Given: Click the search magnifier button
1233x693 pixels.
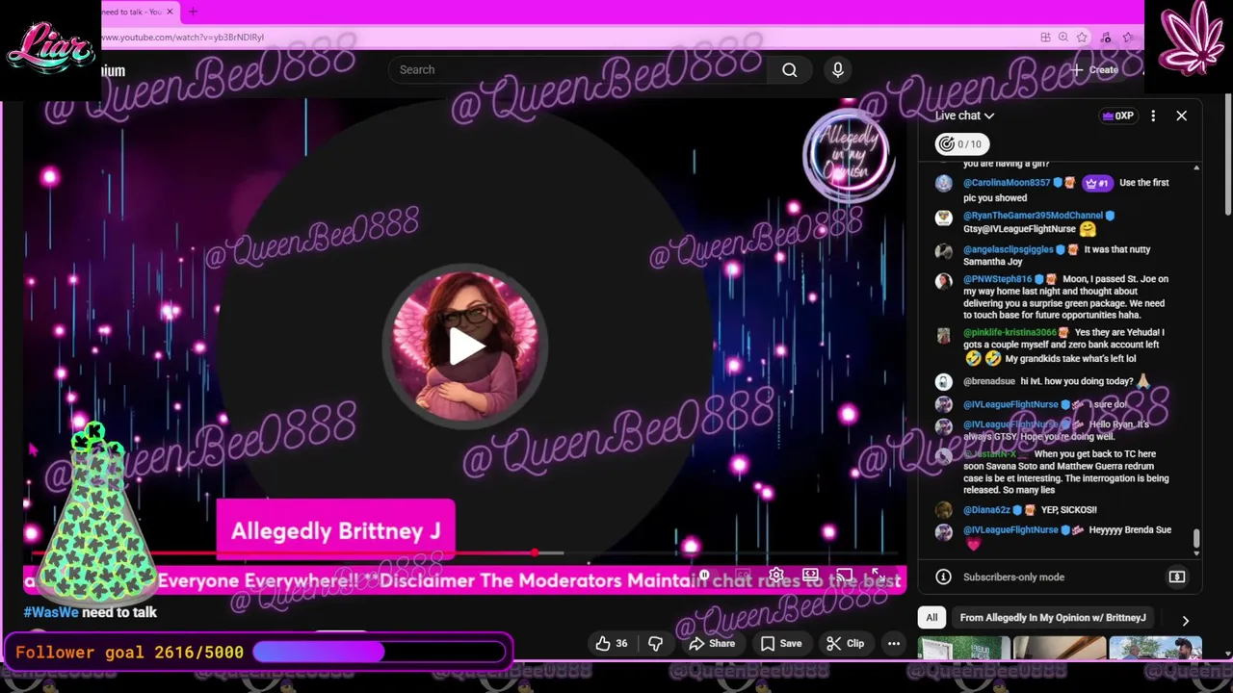Looking at the screenshot, I should [789, 69].
